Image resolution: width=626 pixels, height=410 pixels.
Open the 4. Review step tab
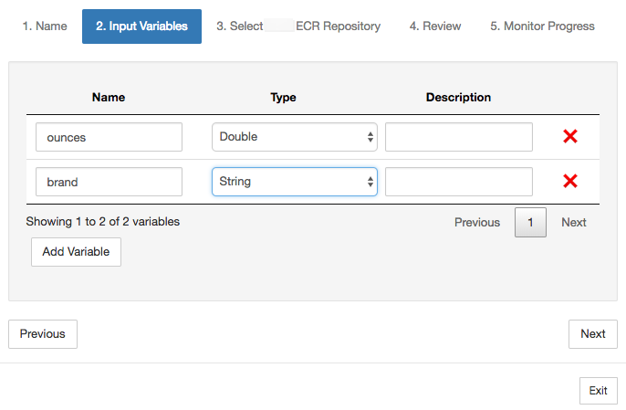tap(435, 26)
